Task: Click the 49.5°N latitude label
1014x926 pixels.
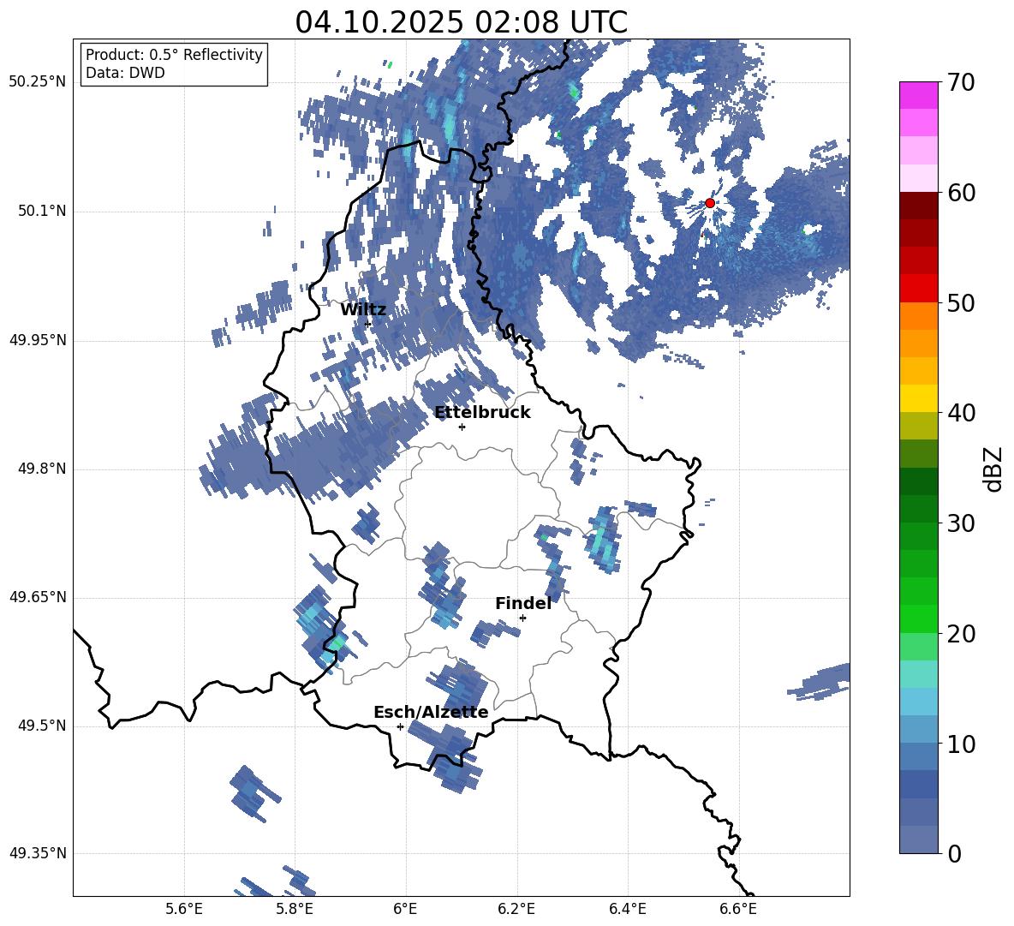Action: tap(41, 726)
